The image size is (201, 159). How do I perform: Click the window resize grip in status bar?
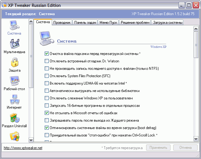click(198, 156)
